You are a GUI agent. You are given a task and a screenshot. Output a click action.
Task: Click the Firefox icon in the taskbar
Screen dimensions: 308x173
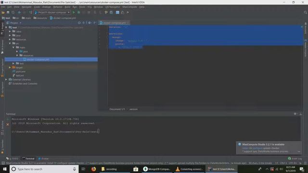(x=93, y=169)
